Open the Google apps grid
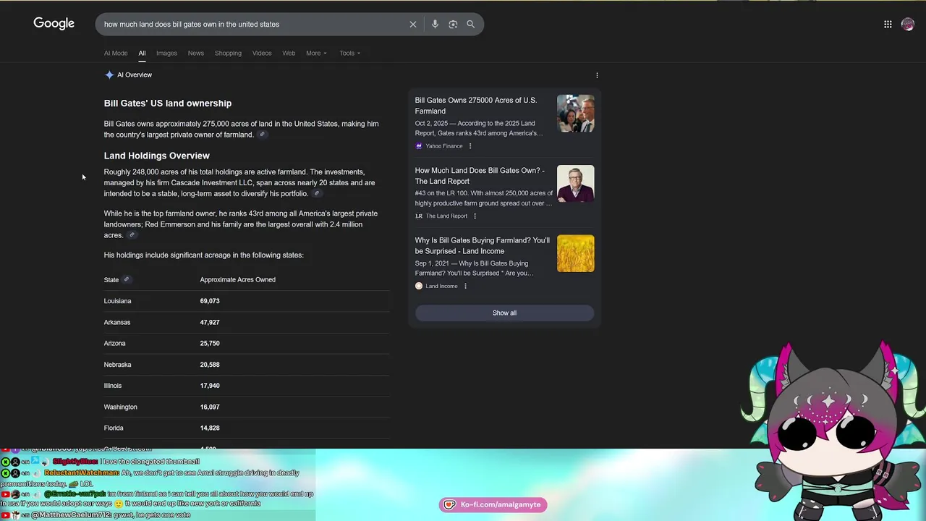Viewport: 926px width, 521px height. click(888, 25)
